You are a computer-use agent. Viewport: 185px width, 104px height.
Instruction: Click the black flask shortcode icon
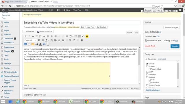coord(40,44)
